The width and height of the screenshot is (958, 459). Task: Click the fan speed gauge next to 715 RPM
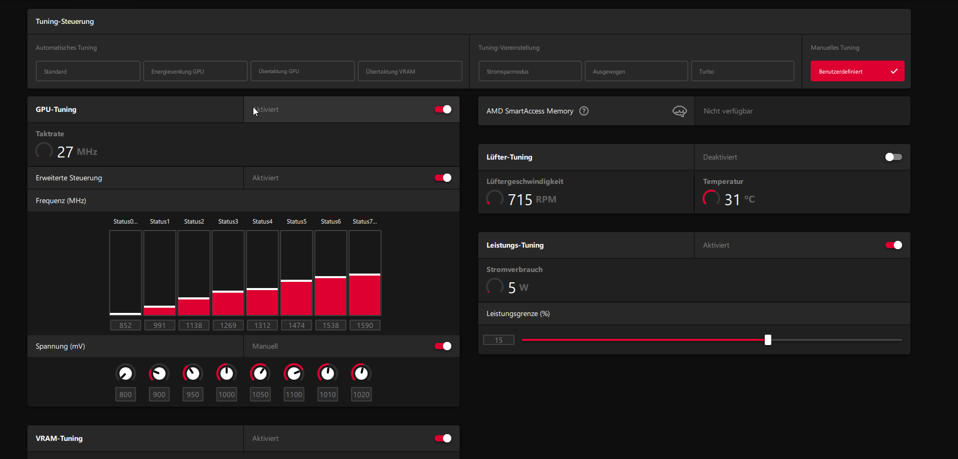coord(495,198)
